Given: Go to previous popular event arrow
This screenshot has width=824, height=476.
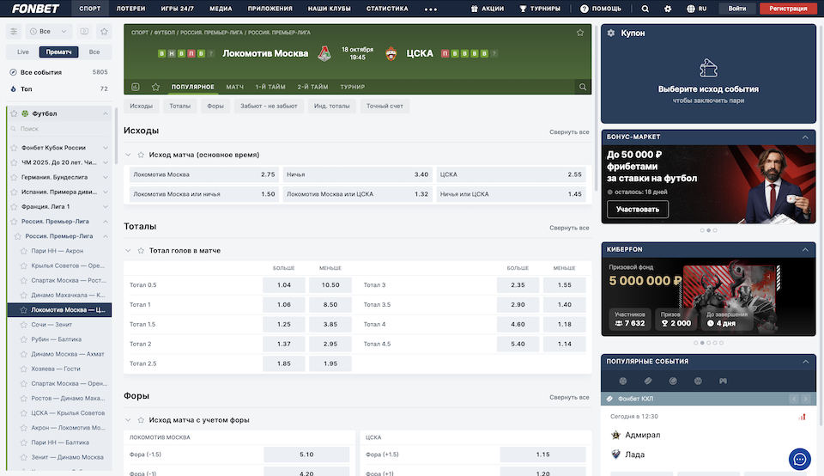Looking at the screenshot, I should tap(794, 399).
